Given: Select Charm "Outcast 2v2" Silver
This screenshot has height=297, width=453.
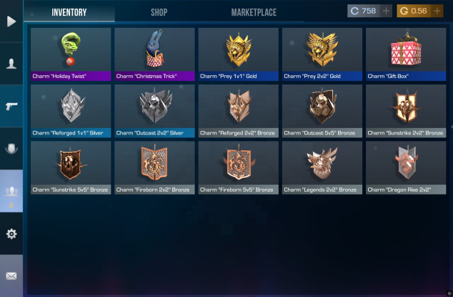Looking at the screenshot, I should click(x=154, y=111).
